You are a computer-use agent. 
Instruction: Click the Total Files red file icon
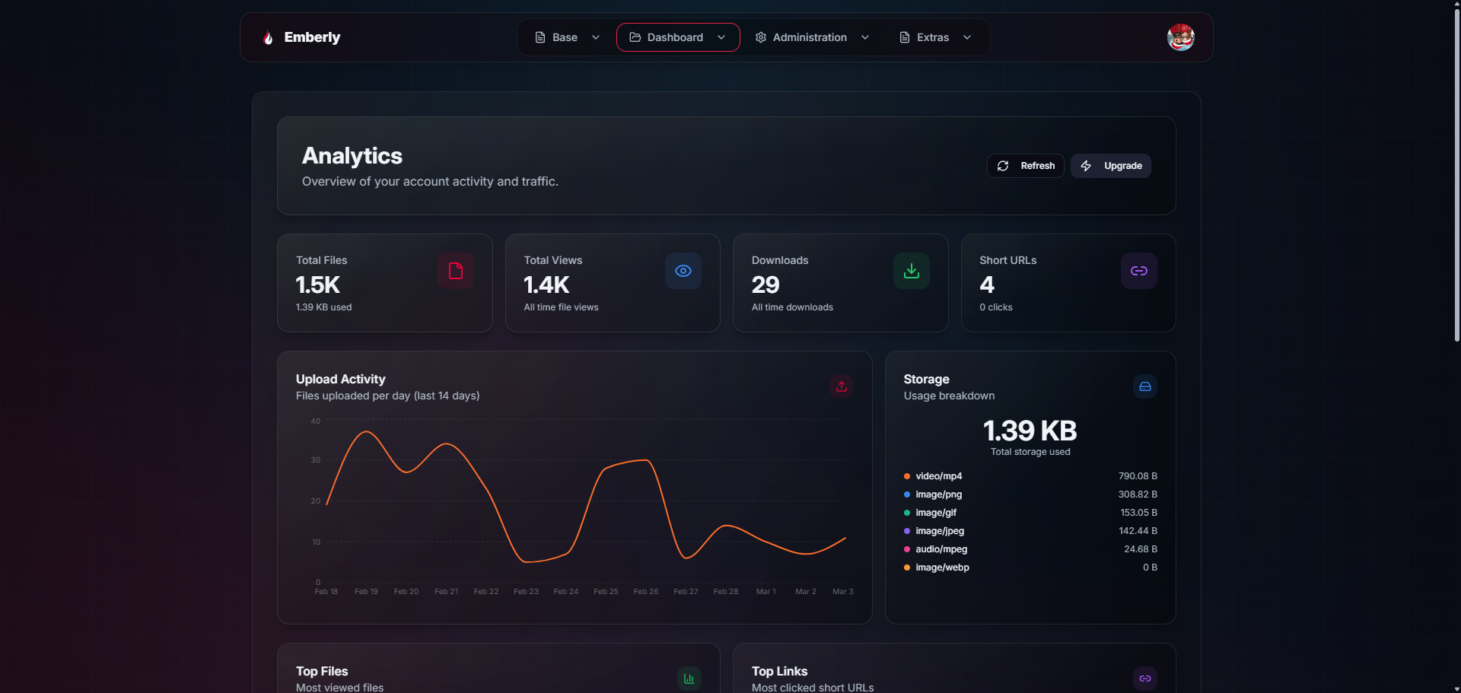coord(456,271)
